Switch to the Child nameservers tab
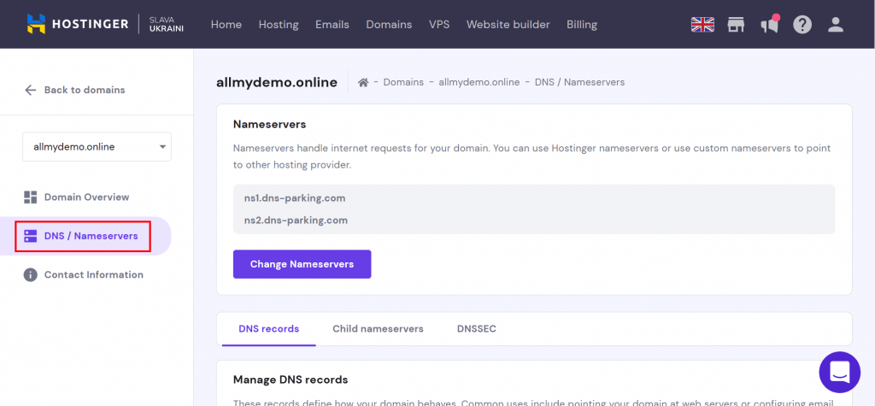 (378, 329)
